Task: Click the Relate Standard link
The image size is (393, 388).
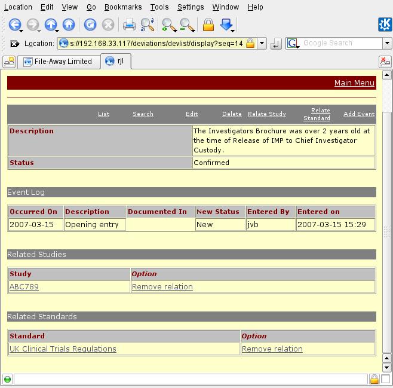Action: (x=317, y=114)
